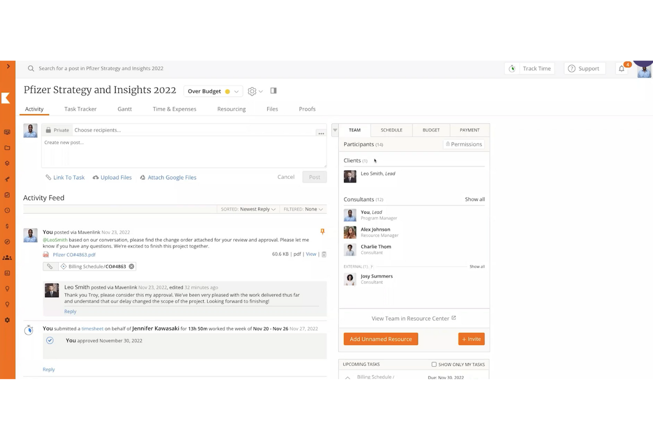Click the notification bell with badge 4
Screen dimensions: 653x435
(x=622, y=68)
